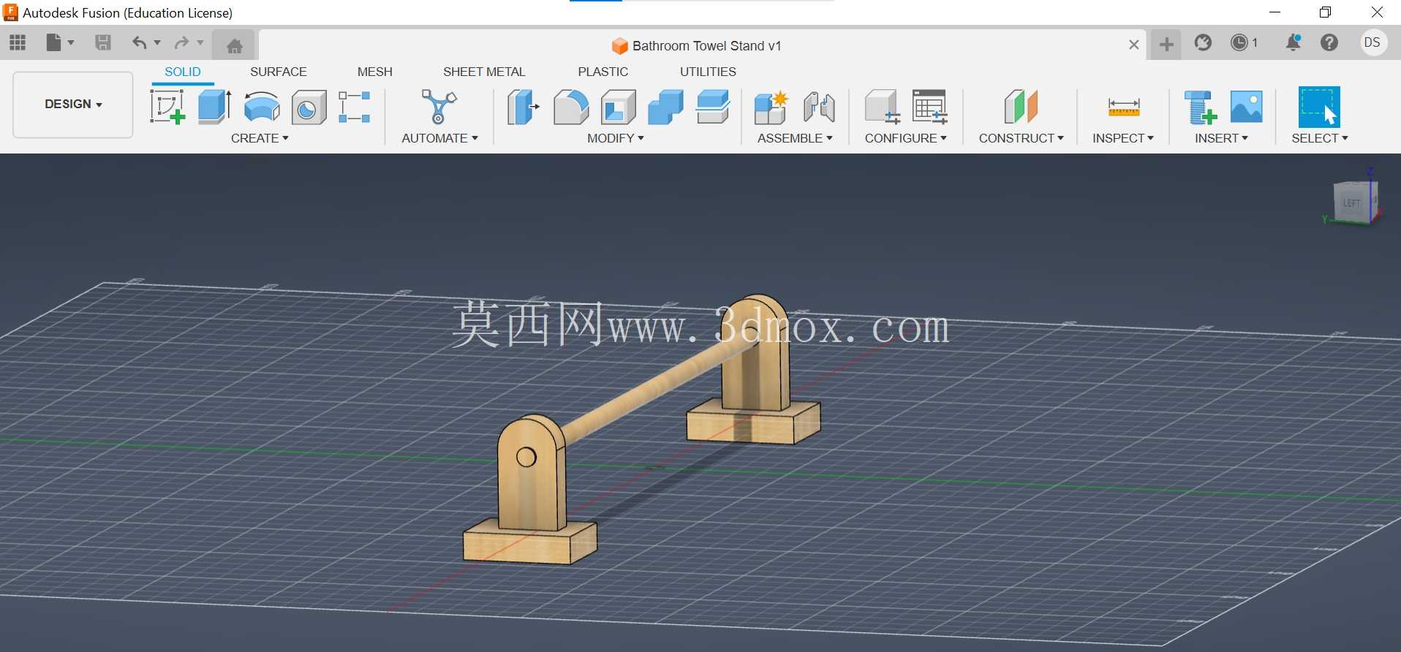Click the Measure ruler icon
The height and width of the screenshot is (652, 1401).
1124,107
